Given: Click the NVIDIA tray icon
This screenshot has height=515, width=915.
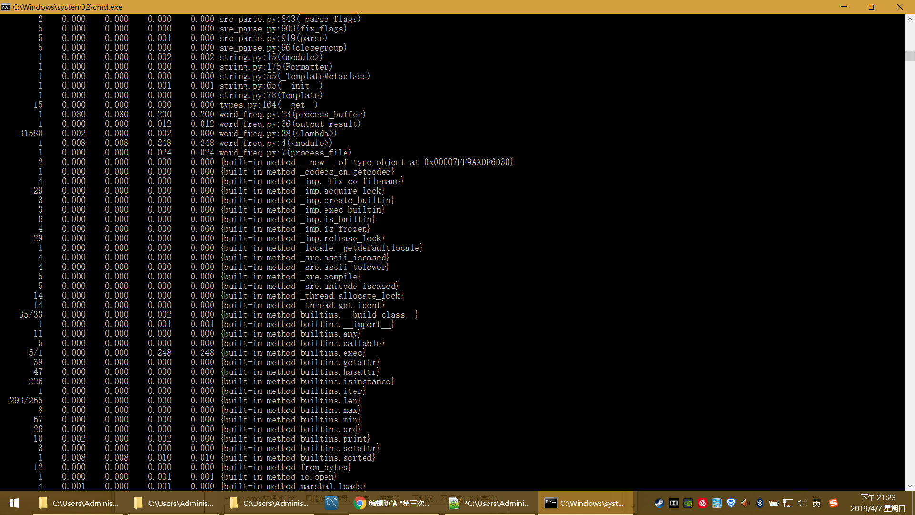Looking at the screenshot, I should point(688,503).
